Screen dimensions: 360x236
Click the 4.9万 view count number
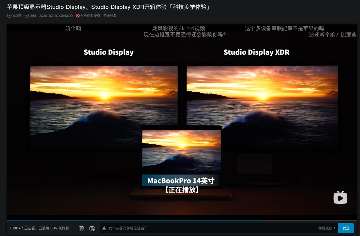pos(17,16)
